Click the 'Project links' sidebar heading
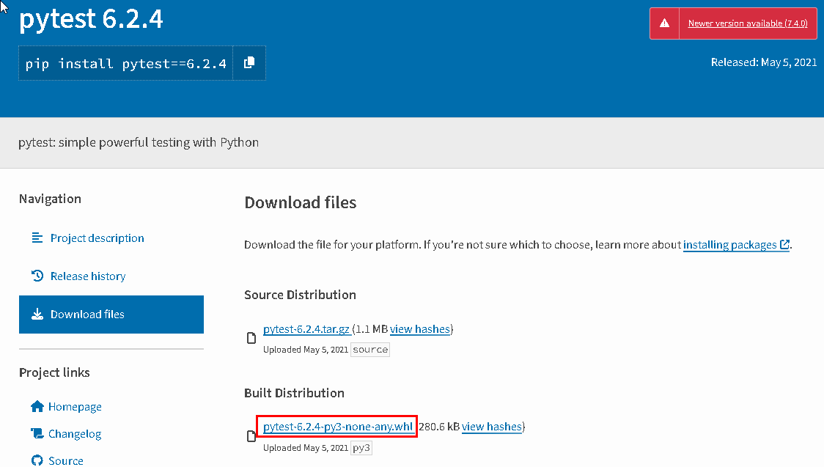The width and height of the screenshot is (824, 467). (x=54, y=372)
